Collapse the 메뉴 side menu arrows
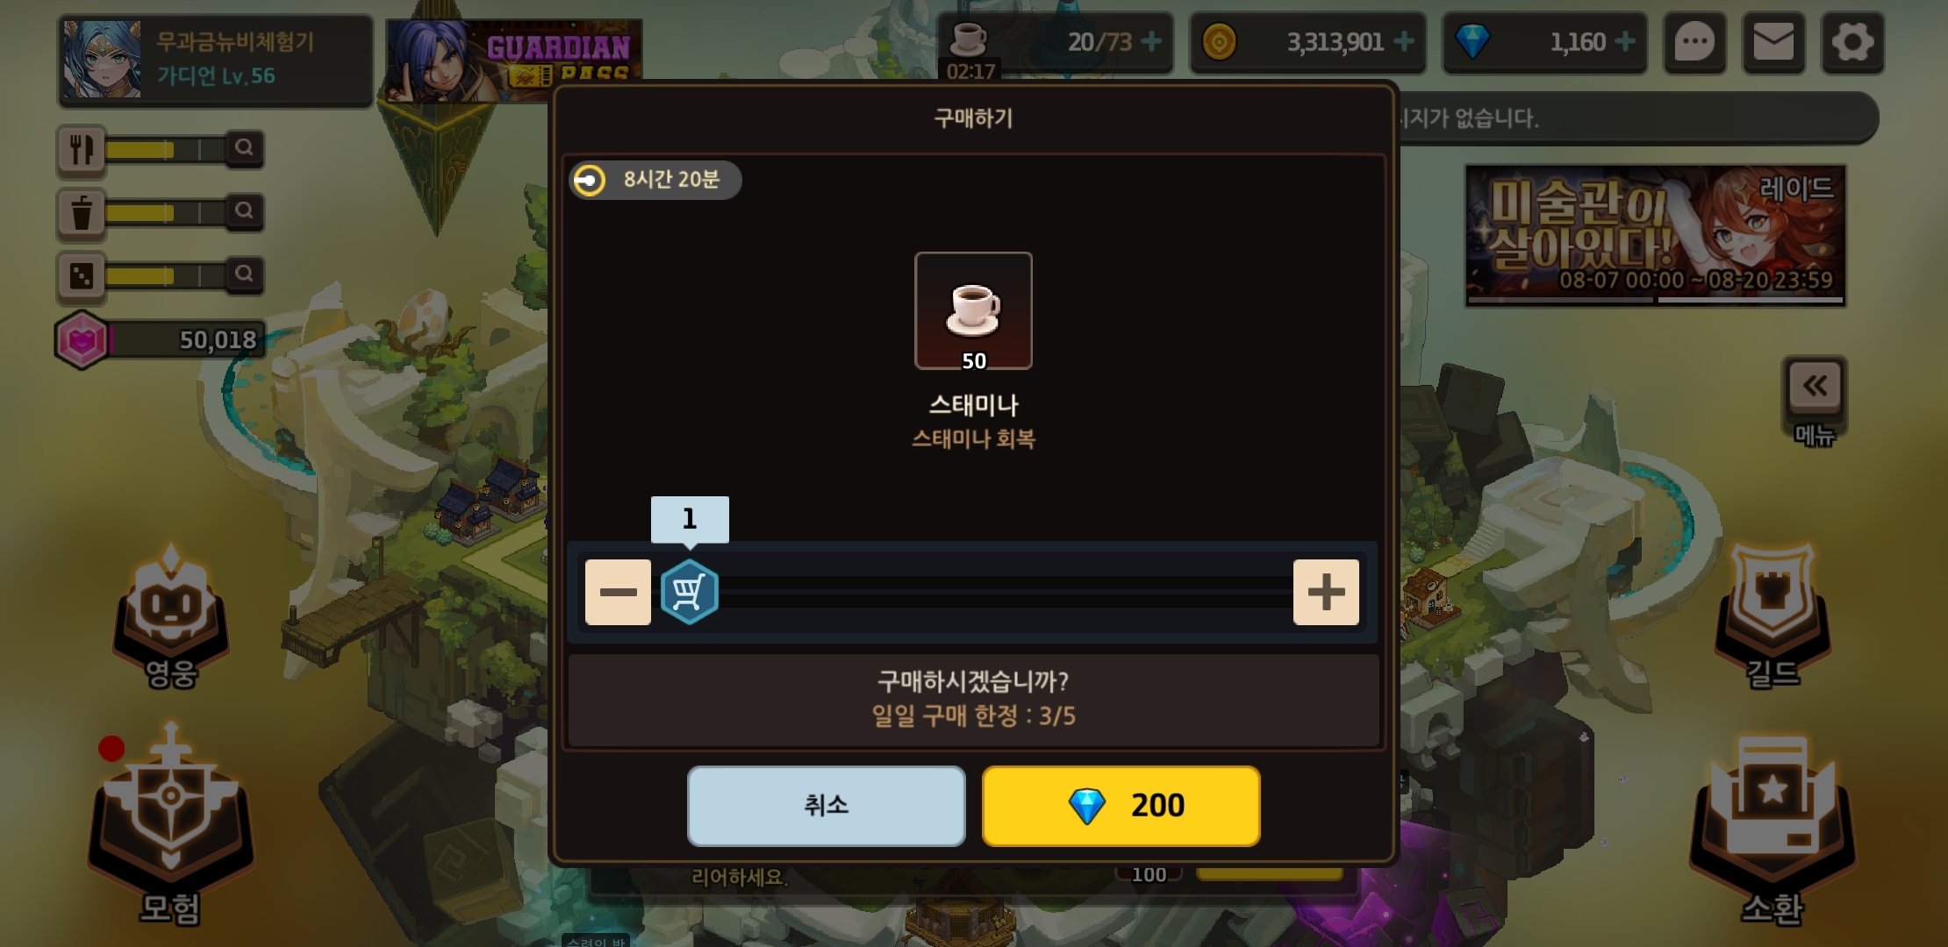Image resolution: width=1948 pixels, height=947 pixels. point(1815,387)
